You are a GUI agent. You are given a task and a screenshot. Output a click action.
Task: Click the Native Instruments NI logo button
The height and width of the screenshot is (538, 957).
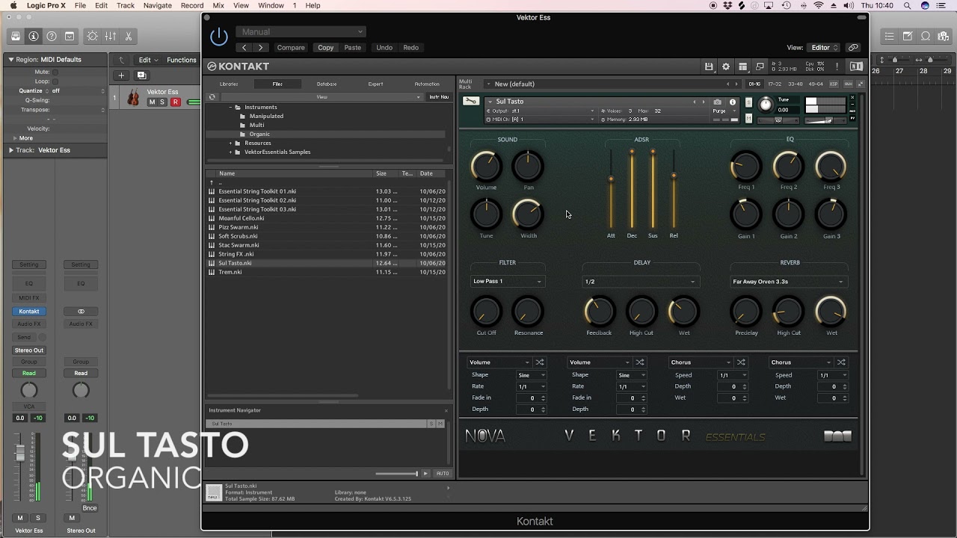click(856, 67)
